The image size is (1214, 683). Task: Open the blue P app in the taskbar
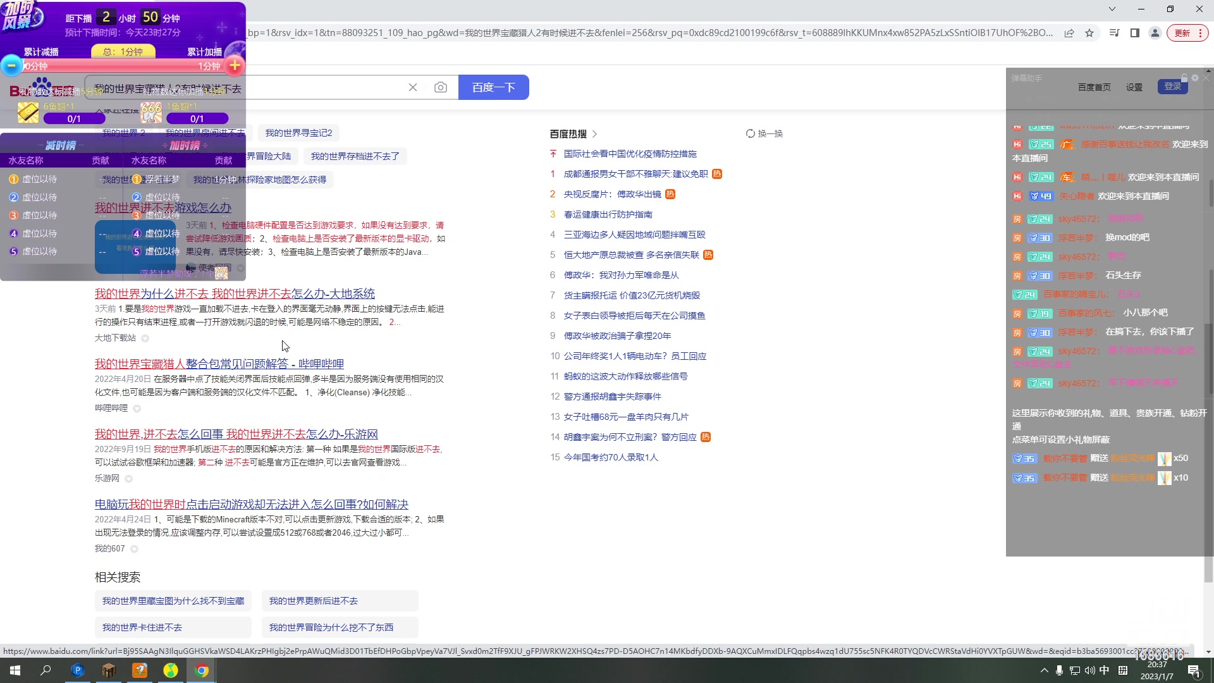pos(78,670)
